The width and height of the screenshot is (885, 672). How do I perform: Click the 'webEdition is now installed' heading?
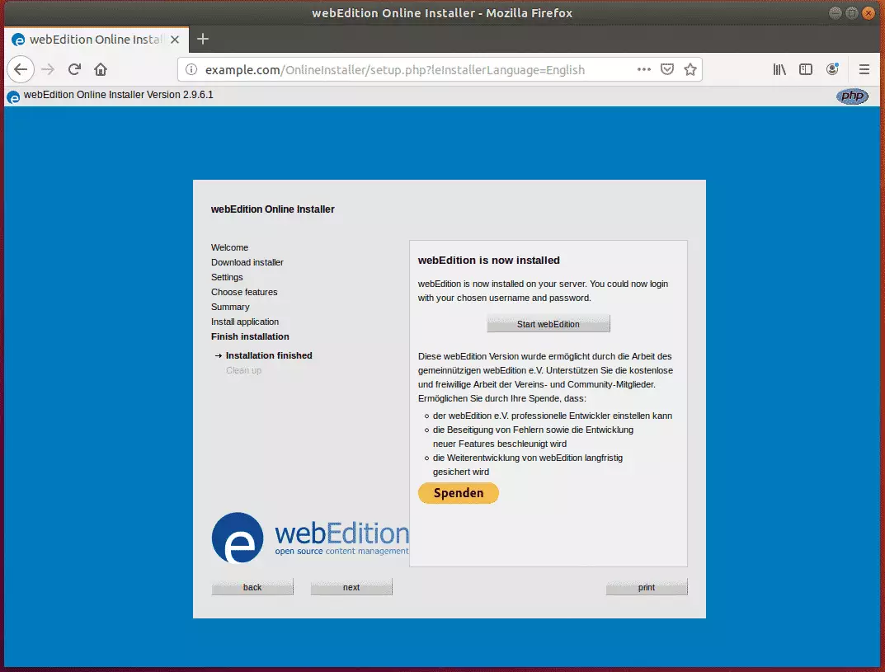pyautogui.click(x=489, y=260)
